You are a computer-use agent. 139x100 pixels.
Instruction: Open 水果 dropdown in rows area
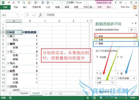pyautogui.click(x=112, y=83)
